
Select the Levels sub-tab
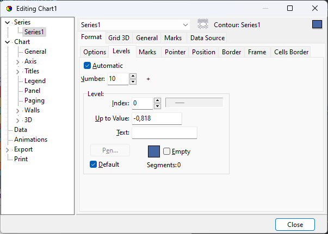tap(121, 51)
